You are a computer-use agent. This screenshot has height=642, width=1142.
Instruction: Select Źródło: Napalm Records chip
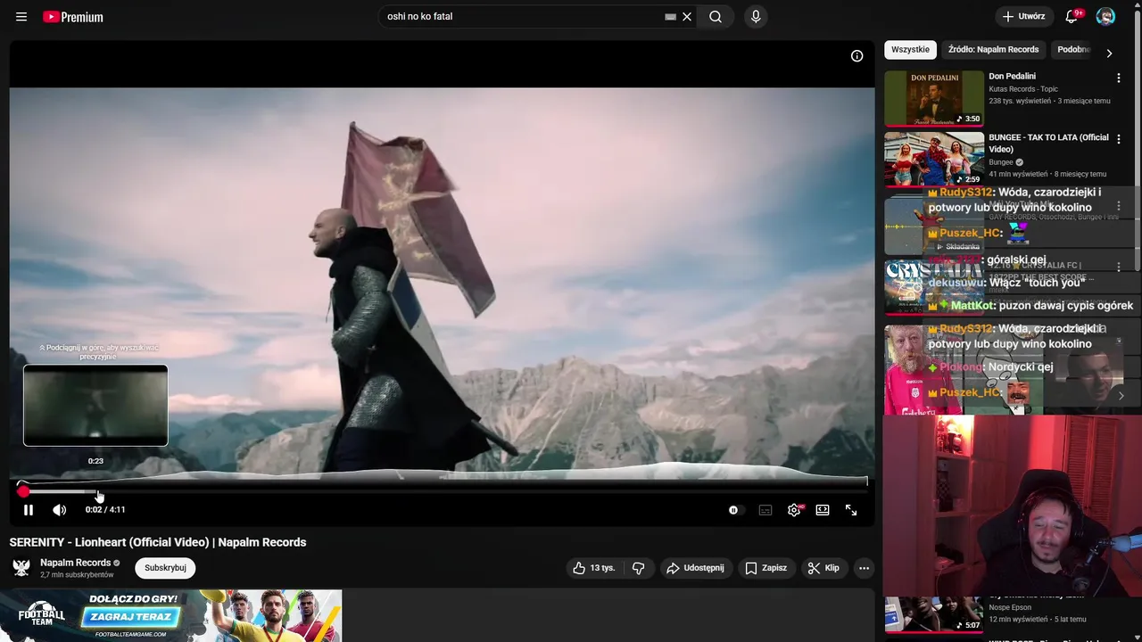coord(993,50)
